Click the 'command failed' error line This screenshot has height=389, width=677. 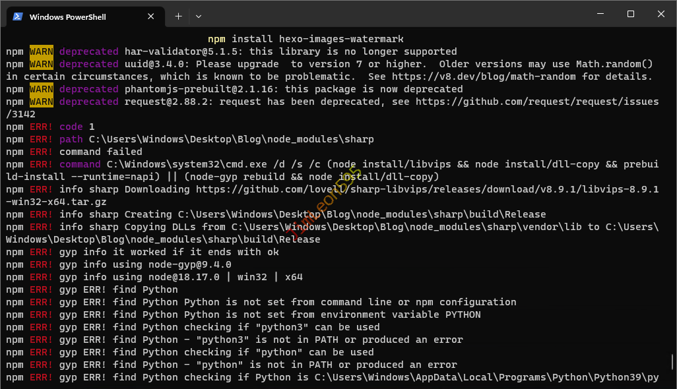(x=101, y=152)
